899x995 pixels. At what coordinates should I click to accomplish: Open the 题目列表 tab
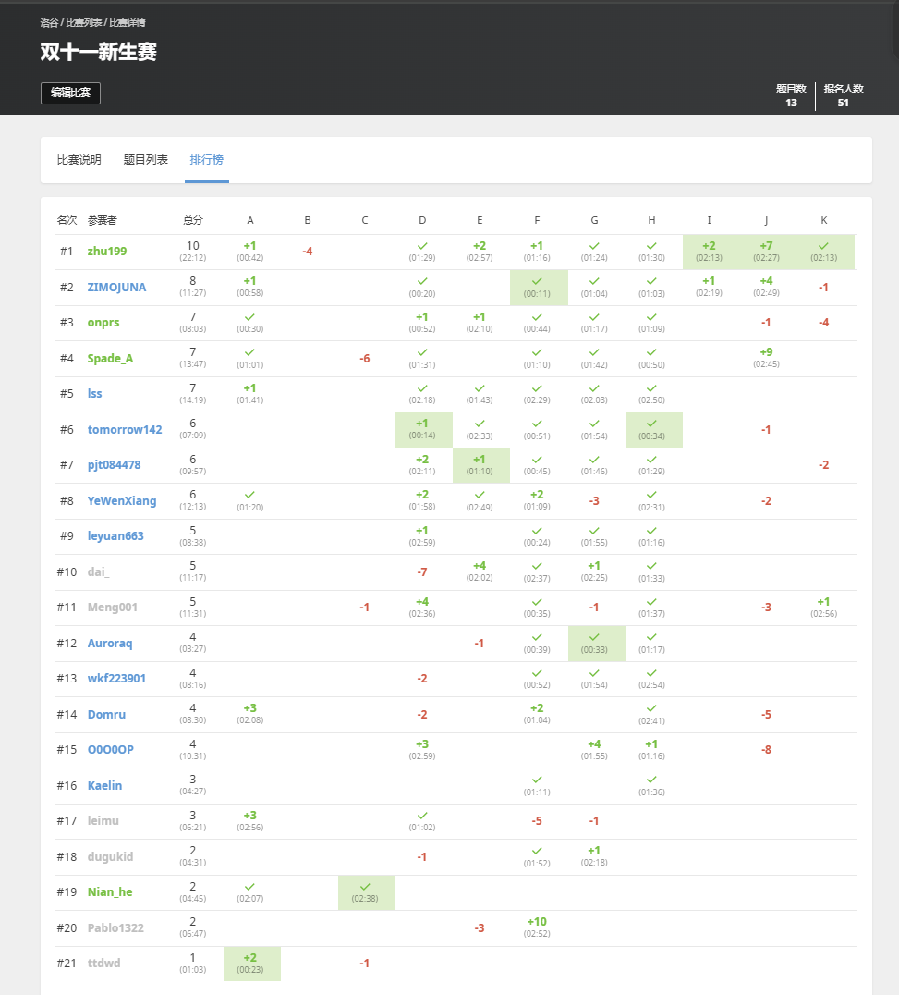[x=146, y=160]
